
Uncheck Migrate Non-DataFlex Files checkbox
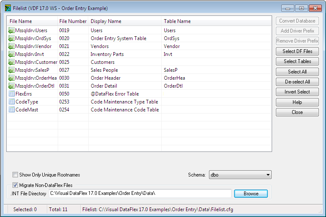[x=15, y=185]
